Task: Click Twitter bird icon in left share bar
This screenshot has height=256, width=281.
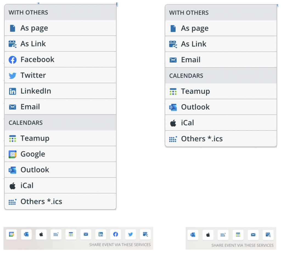Action: (130, 234)
